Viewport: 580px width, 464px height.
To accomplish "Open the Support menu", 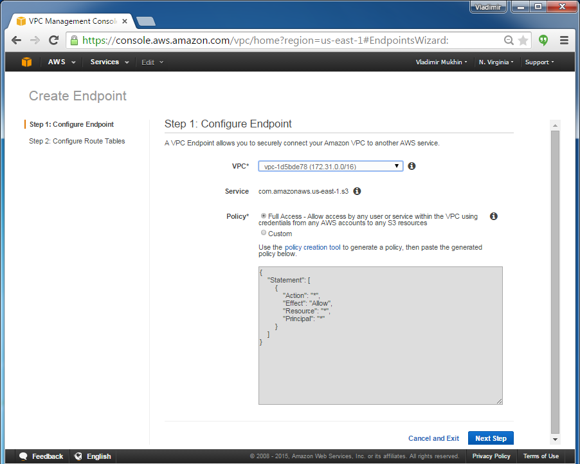I will coord(539,62).
